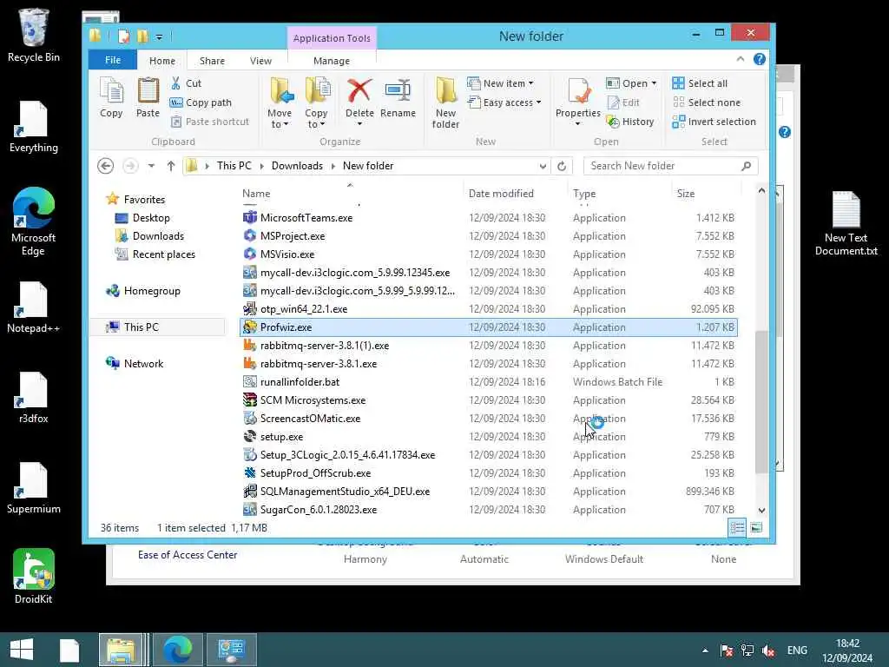Click the Edit button in ribbon
Image resolution: width=889 pixels, height=667 pixels.
pos(623,102)
